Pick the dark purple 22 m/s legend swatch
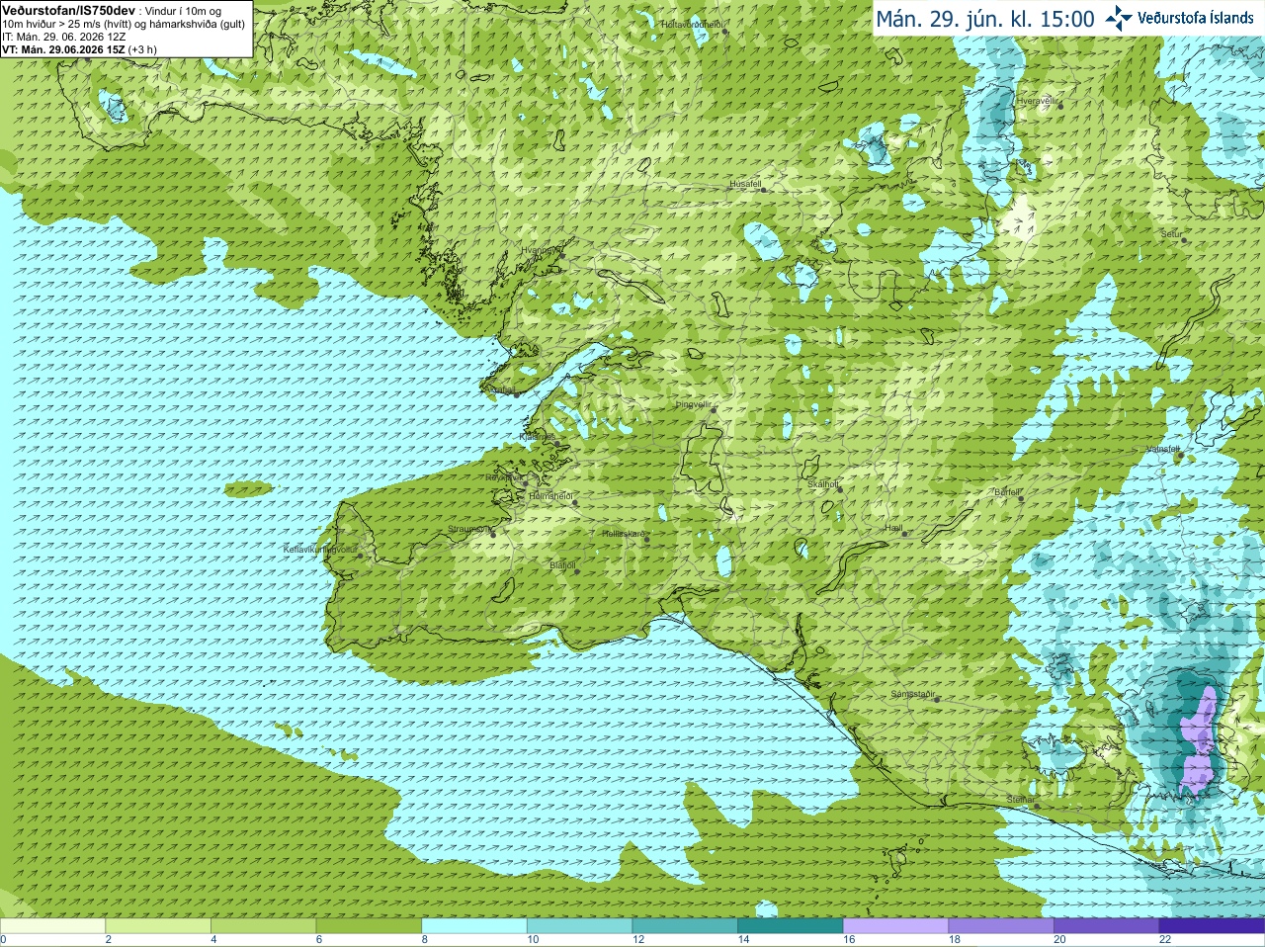1265x947 pixels. (1212, 926)
